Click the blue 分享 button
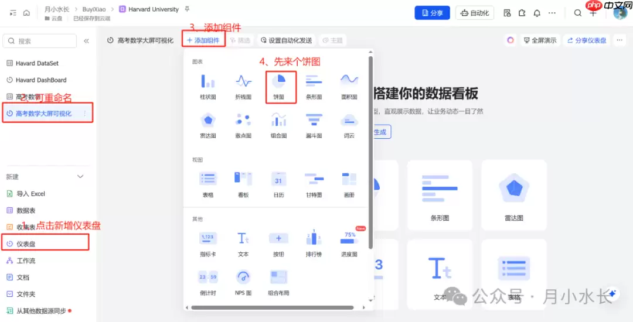Image resolution: width=633 pixels, height=322 pixels. 432,13
